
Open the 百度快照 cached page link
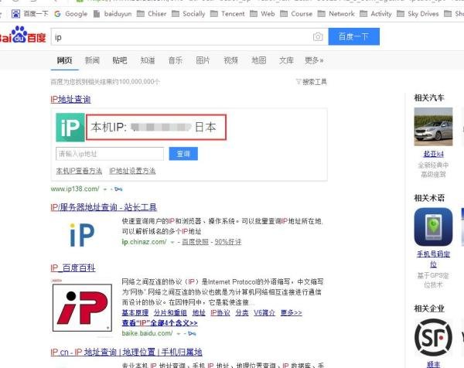pyautogui.click(x=195, y=242)
